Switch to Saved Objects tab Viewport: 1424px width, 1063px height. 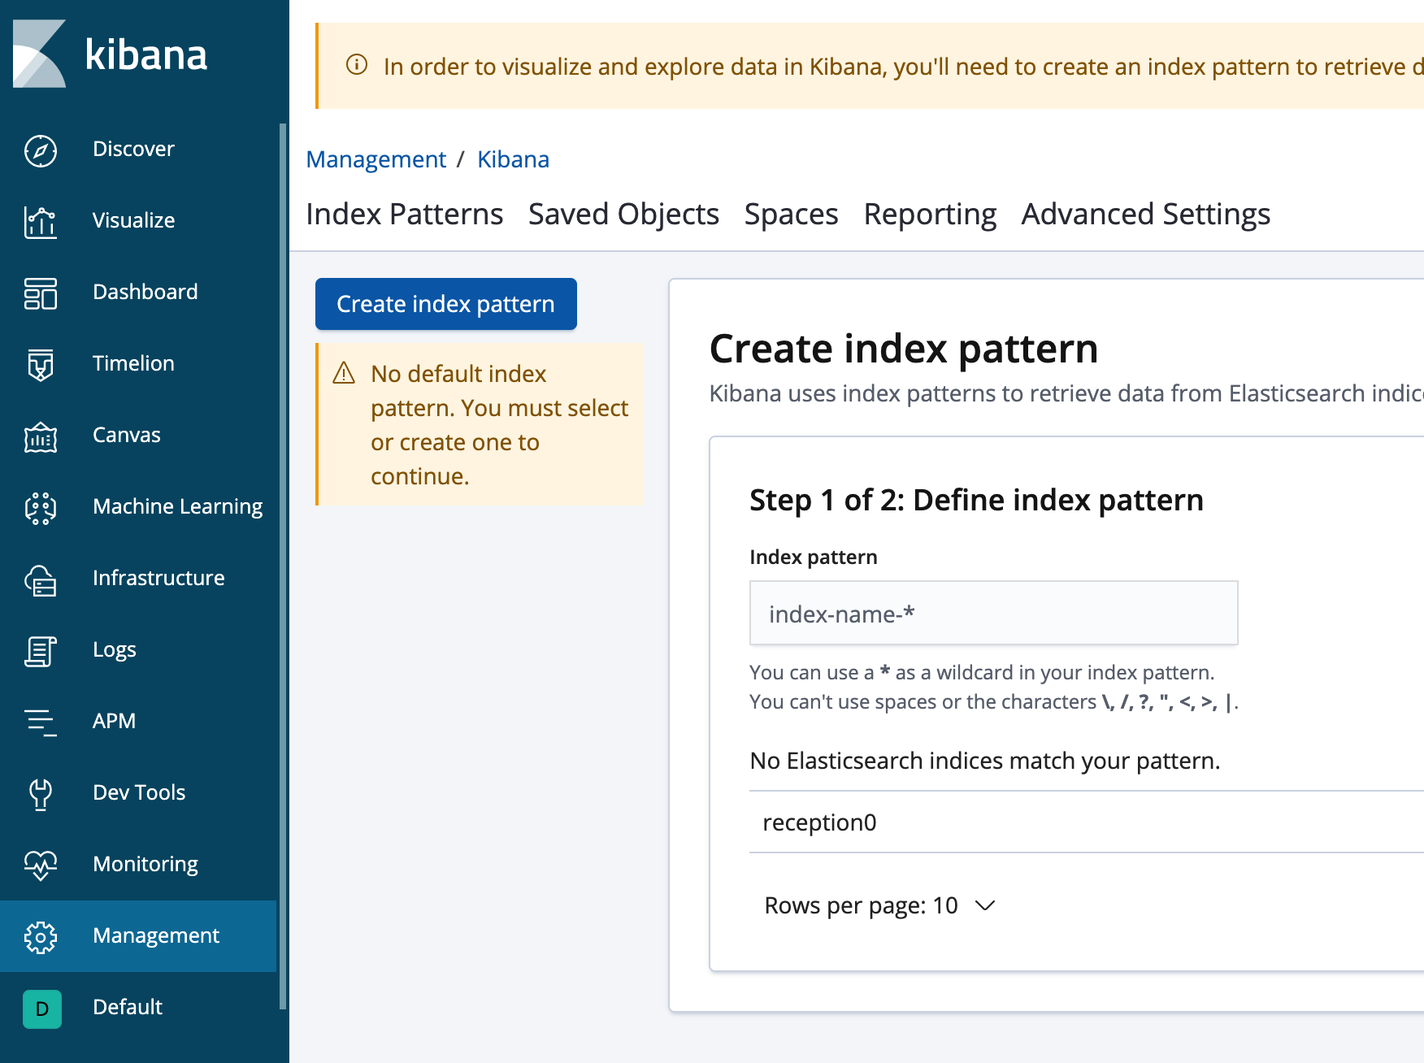[x=623, y=215]
